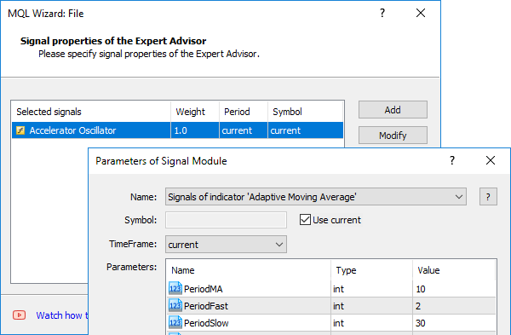Viewport: 511px width, 335px height.
Task: Click the Selected signals column header
Action: point(91,112)
